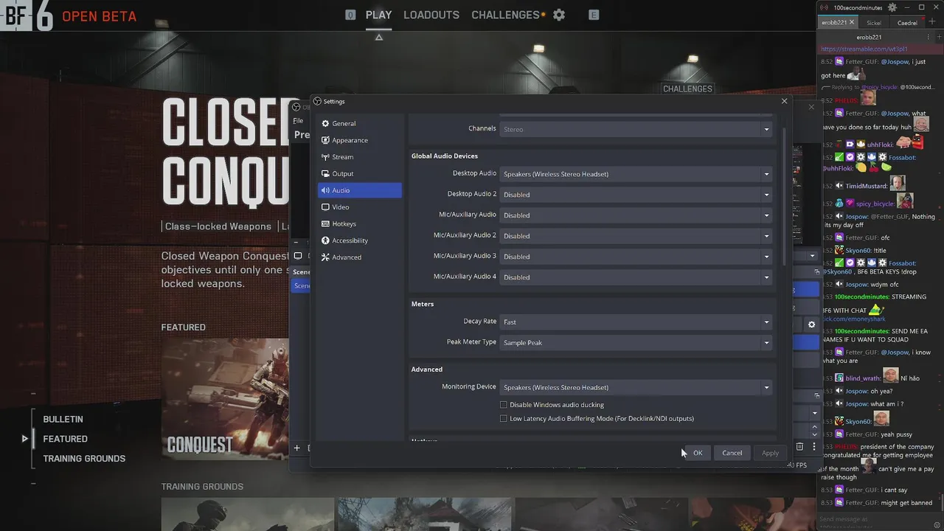This screenshot has width=944, height=531.
Task: Click Cancel in the Settings dialog
Action: point(732,453)
